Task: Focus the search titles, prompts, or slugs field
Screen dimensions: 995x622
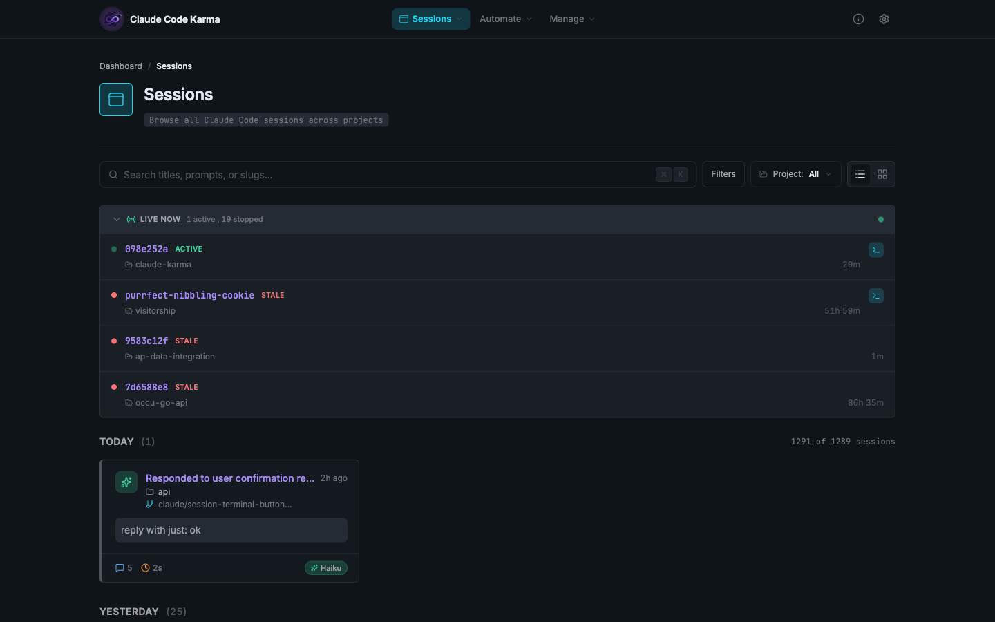Action: point(398,175)
